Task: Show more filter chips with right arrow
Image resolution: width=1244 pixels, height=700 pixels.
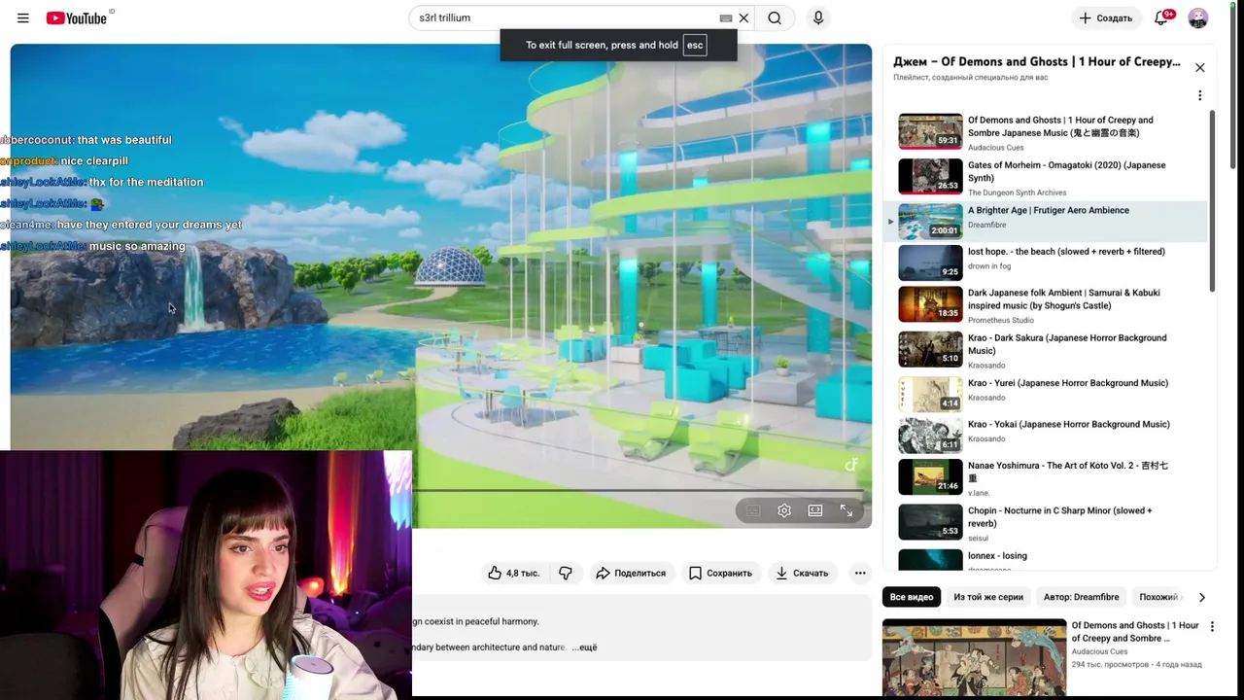Action: click(x=1201, y=597)
